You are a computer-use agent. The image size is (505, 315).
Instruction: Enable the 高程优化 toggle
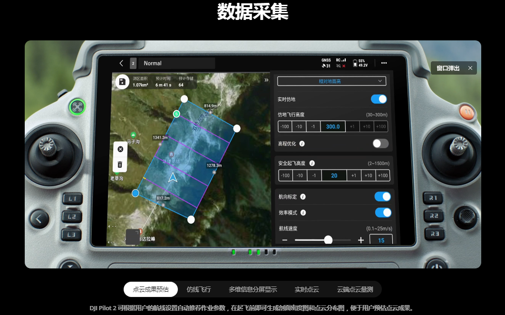pos(380,143)
